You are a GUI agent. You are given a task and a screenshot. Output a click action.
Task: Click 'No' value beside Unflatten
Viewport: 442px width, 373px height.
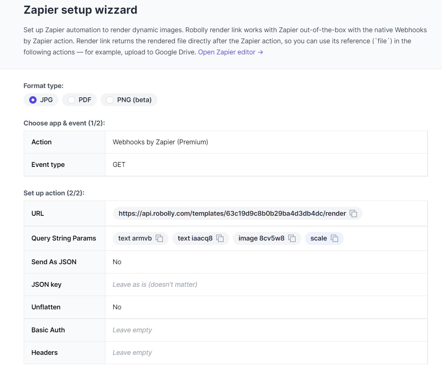coord(117,307)
